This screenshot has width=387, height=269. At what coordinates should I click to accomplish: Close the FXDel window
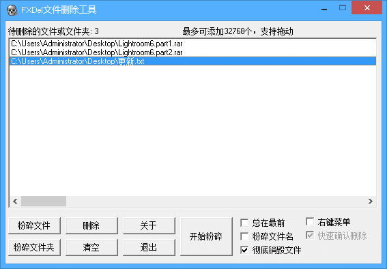coord(367,7)
